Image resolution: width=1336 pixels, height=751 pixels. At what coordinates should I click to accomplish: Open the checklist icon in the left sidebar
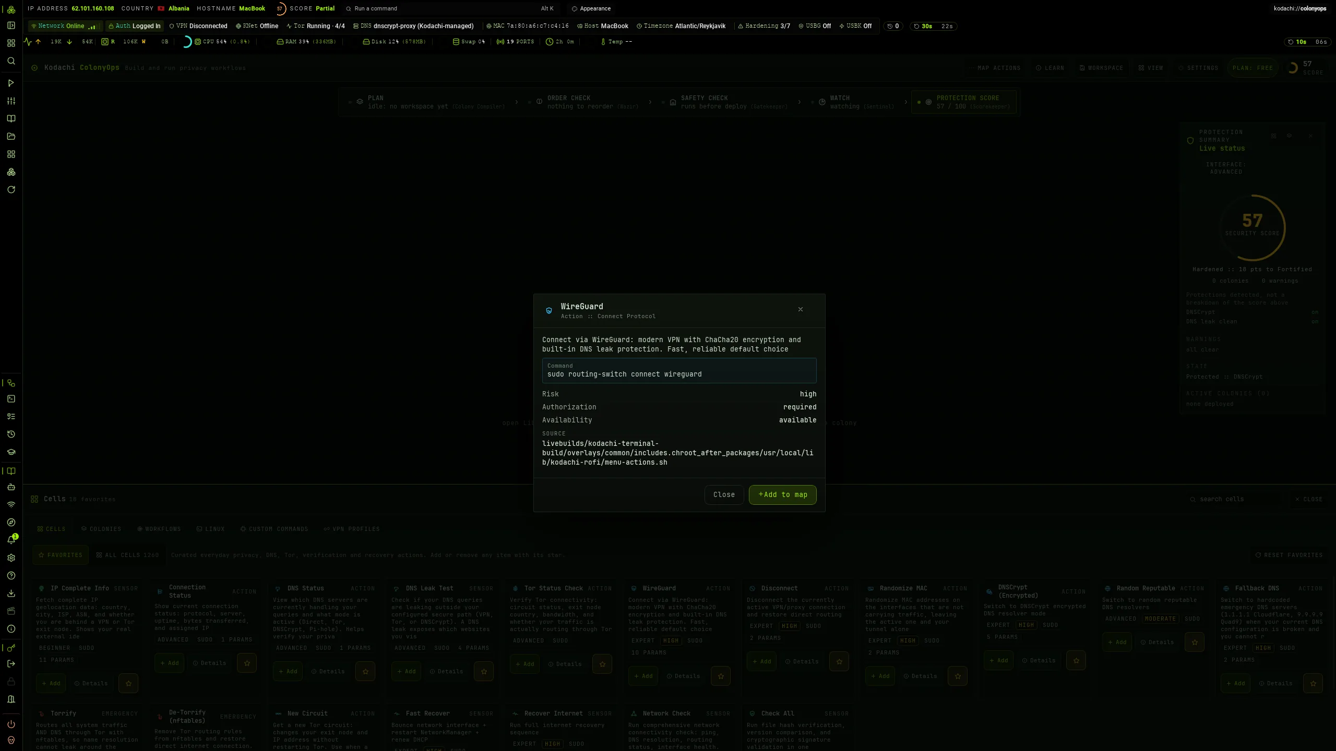coord(11,417)
